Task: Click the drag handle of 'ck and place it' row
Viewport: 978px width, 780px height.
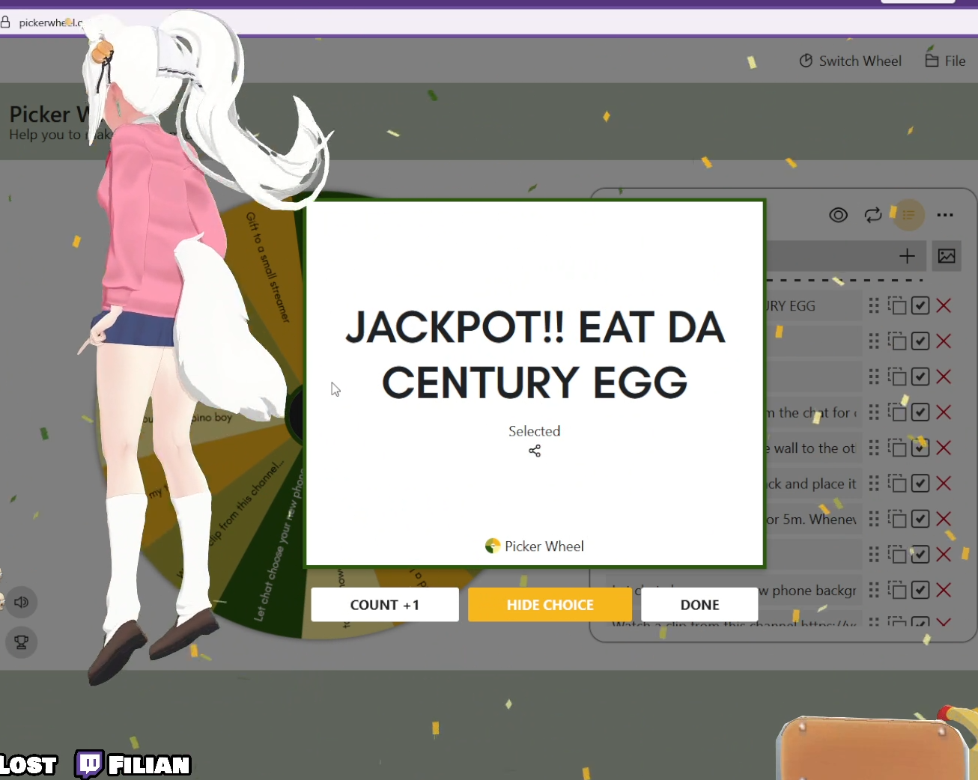Action: pos(874,484)
